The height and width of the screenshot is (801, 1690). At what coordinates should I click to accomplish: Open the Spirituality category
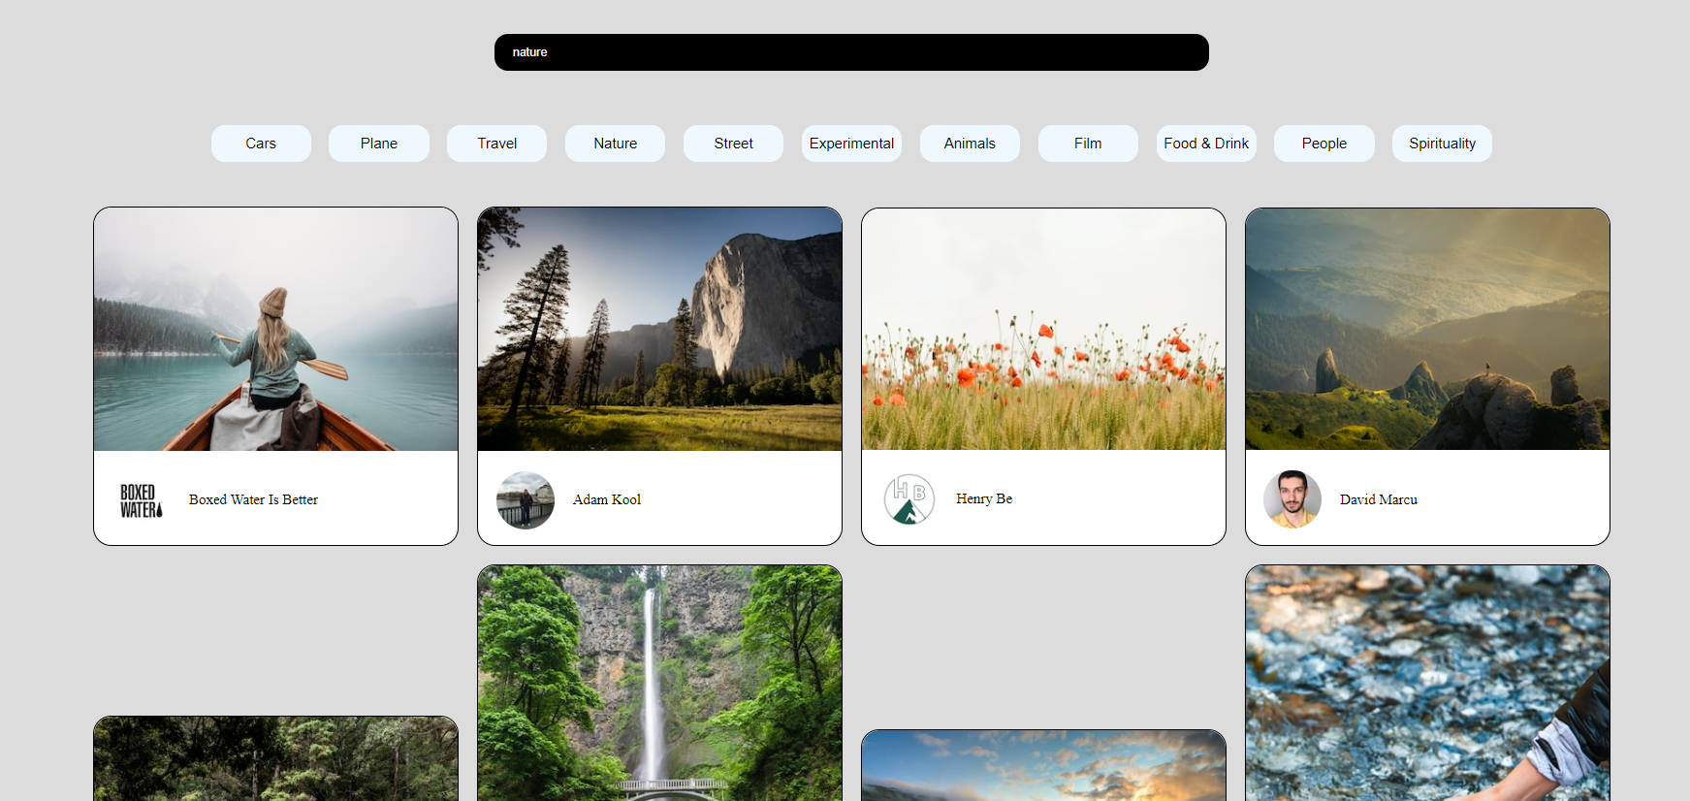[1442, 144]
